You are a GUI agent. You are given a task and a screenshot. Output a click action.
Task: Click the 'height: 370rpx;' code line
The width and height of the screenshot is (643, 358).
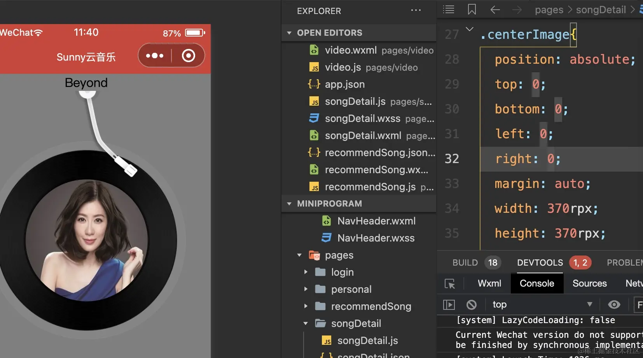(550, 233)
